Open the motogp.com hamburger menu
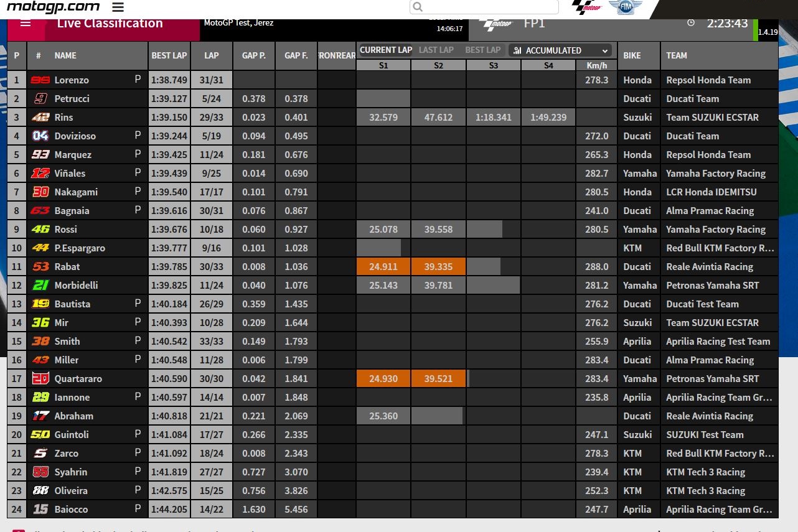798x532 pixels. point(118,7)
